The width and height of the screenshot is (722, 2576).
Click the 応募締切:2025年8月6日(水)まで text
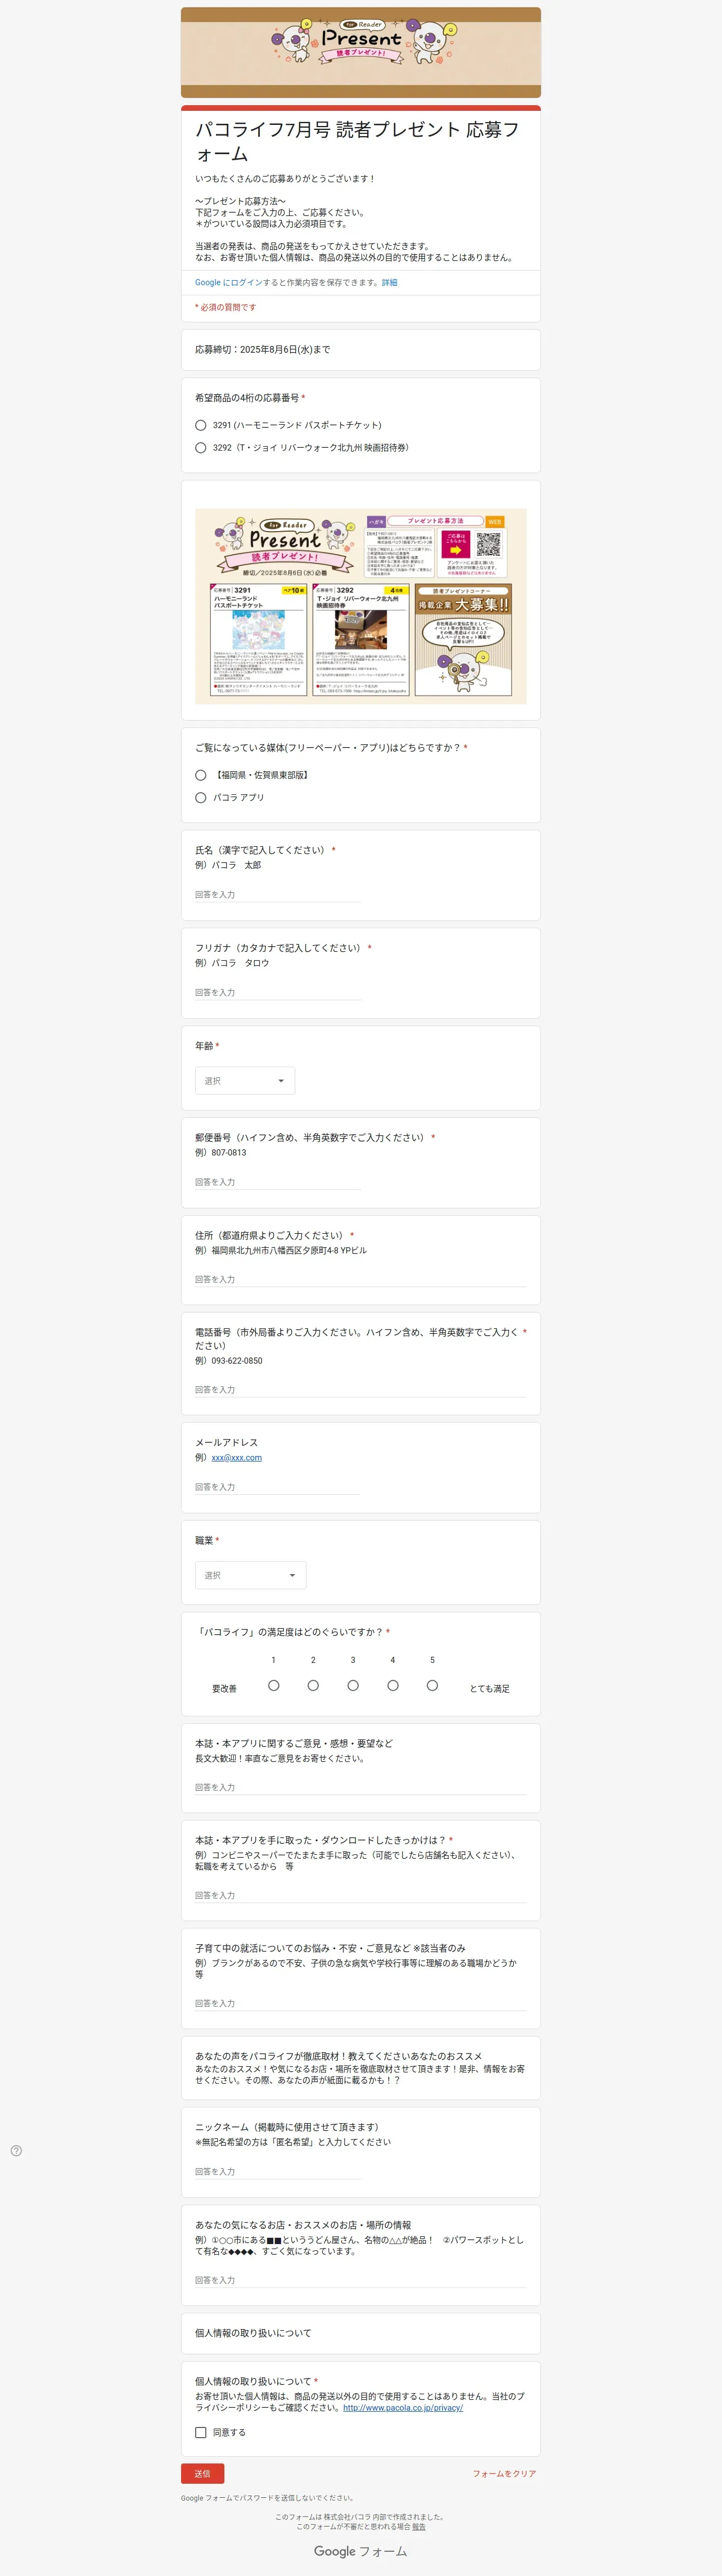262,350
